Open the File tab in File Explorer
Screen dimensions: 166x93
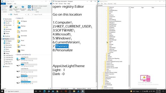pyautogui.click(x=3, y=4)
